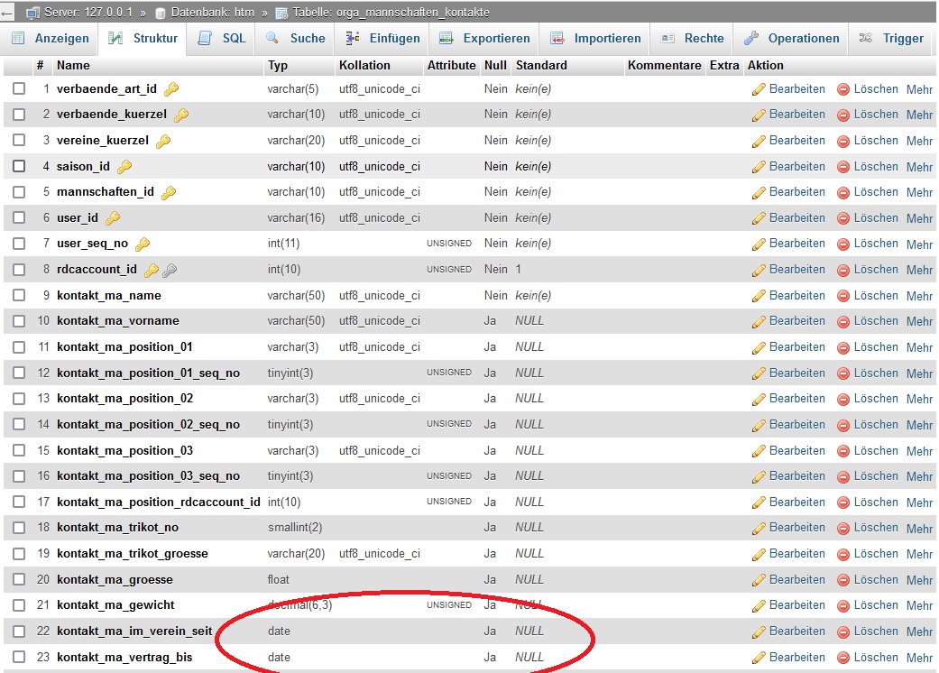Click Löschen link for kontakt_ma_im_verein_seit
This screenshot has height=673, width=939.
pyautogui.click(x=875, y=632)
